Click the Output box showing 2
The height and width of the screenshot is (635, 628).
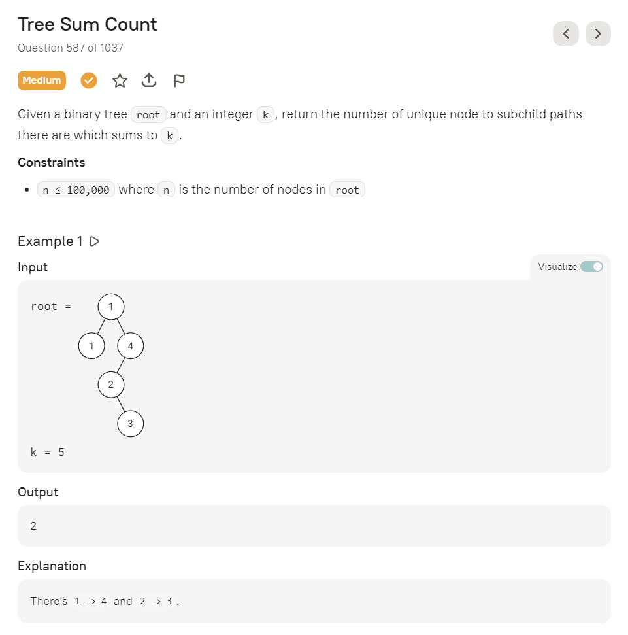tap(314, 526)
